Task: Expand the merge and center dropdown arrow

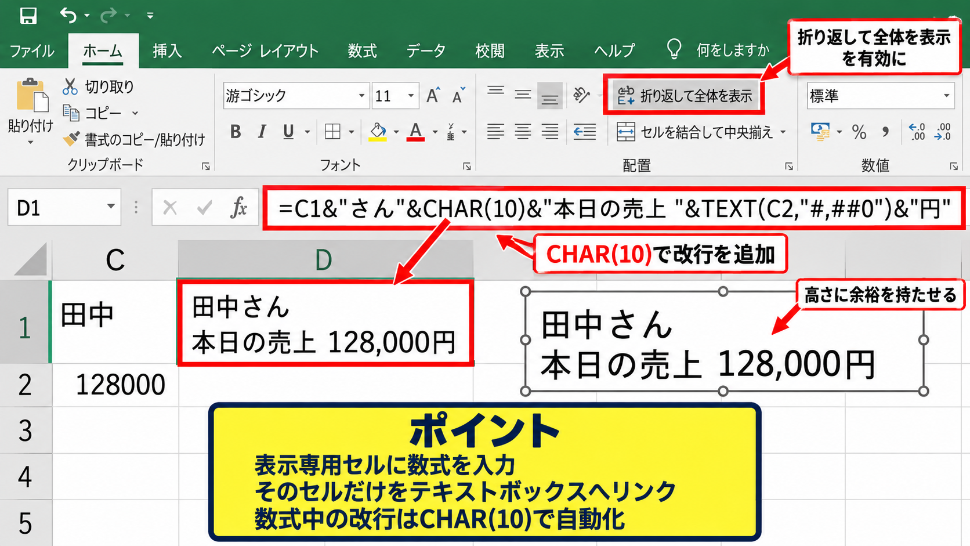Action: (783, 132)
